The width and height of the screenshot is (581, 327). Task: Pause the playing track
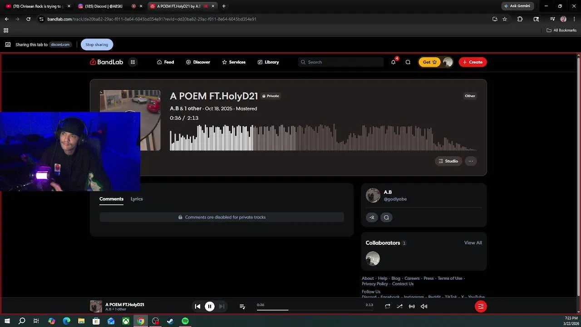pos(210,307)
